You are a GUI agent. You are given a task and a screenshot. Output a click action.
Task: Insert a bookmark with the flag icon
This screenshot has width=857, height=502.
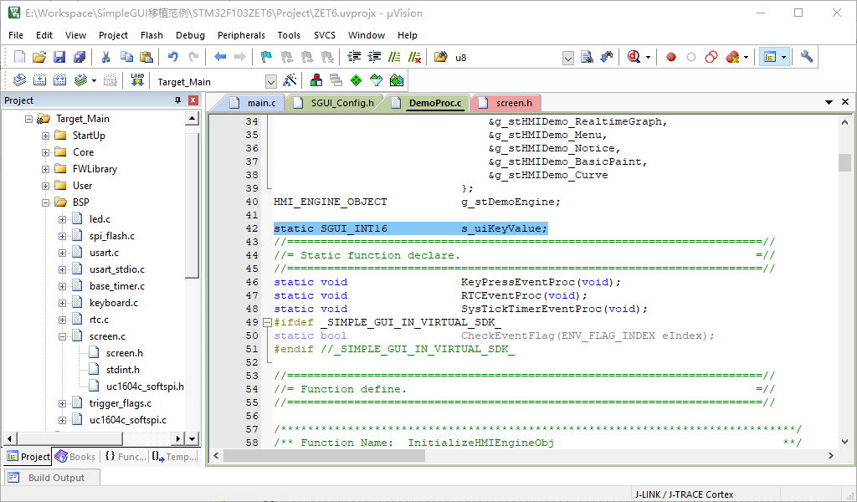[266, 57]
